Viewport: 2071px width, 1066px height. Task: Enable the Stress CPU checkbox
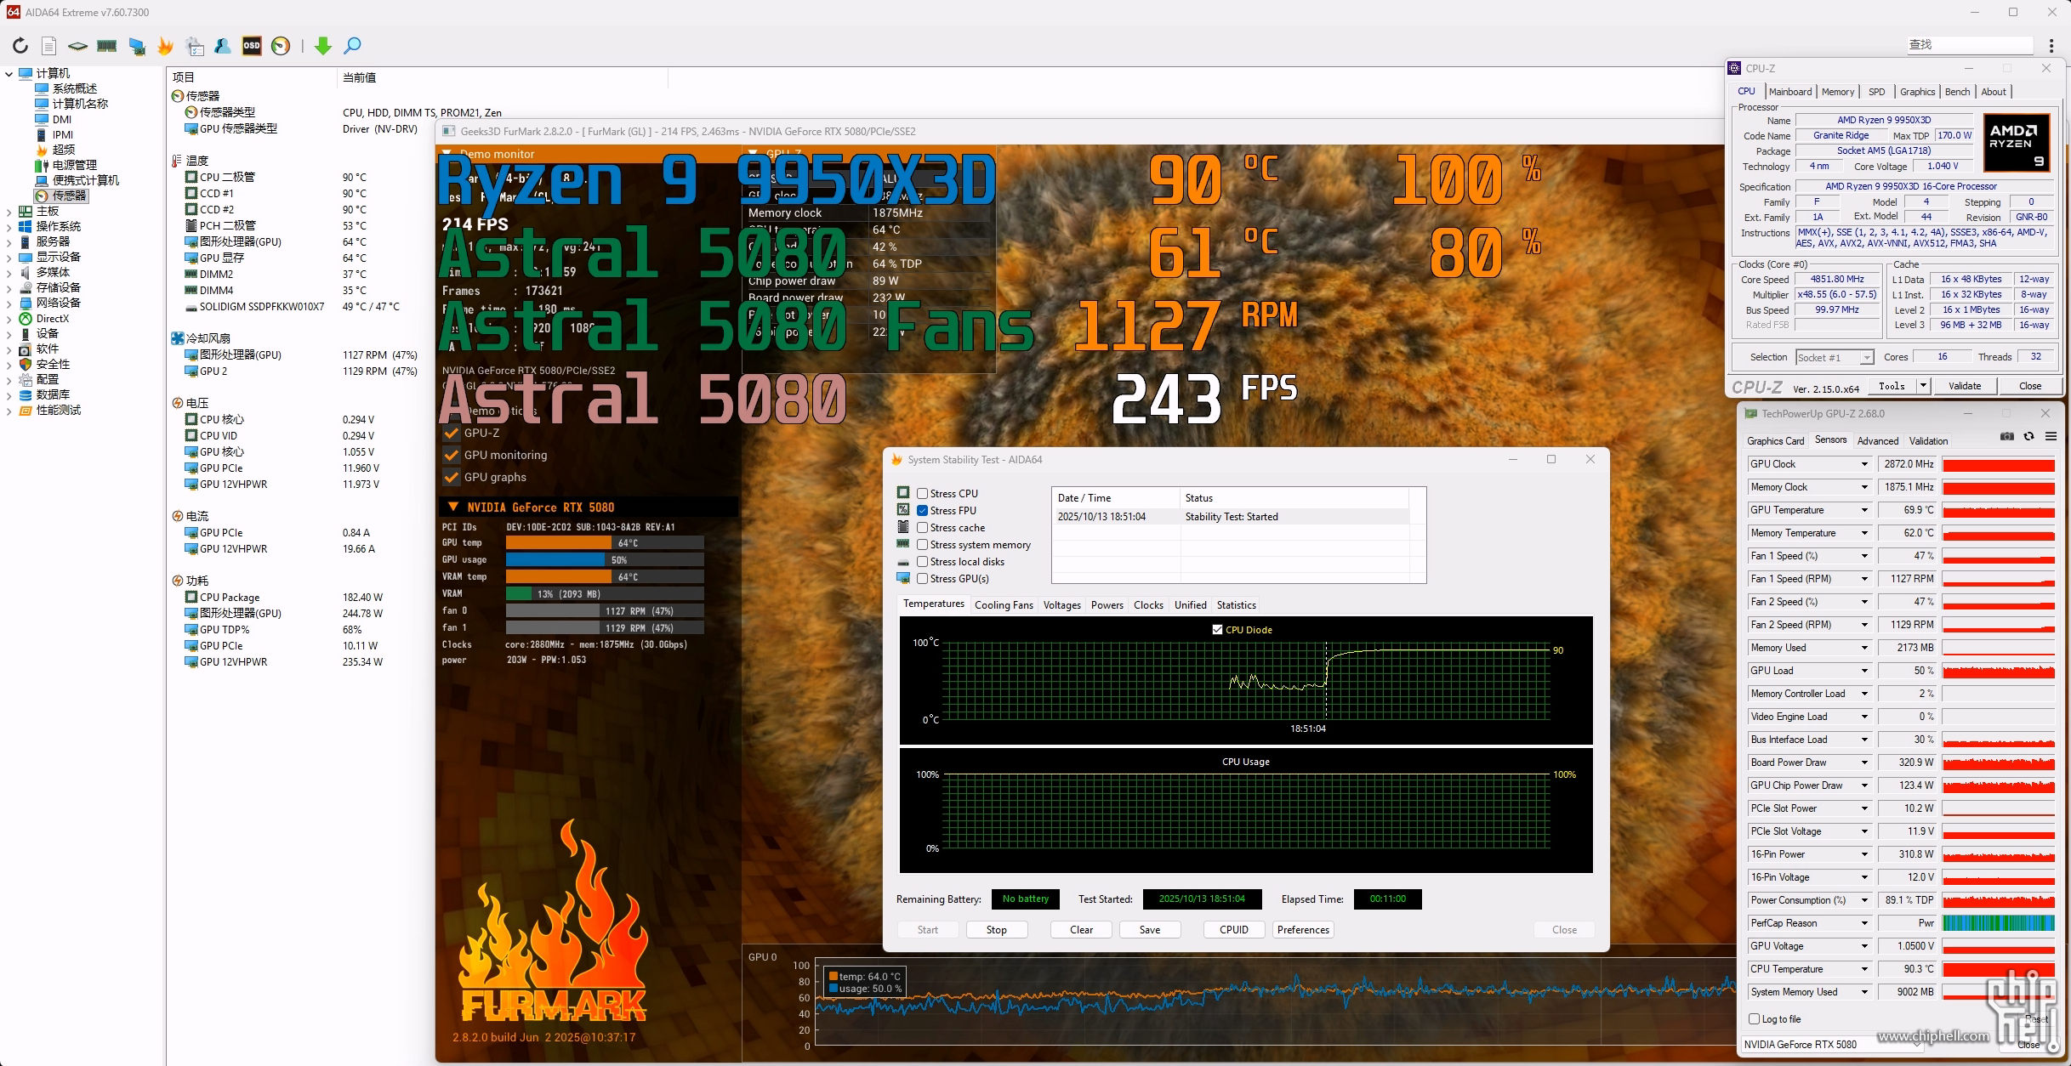pyautogui.click(x=922, y=494)
